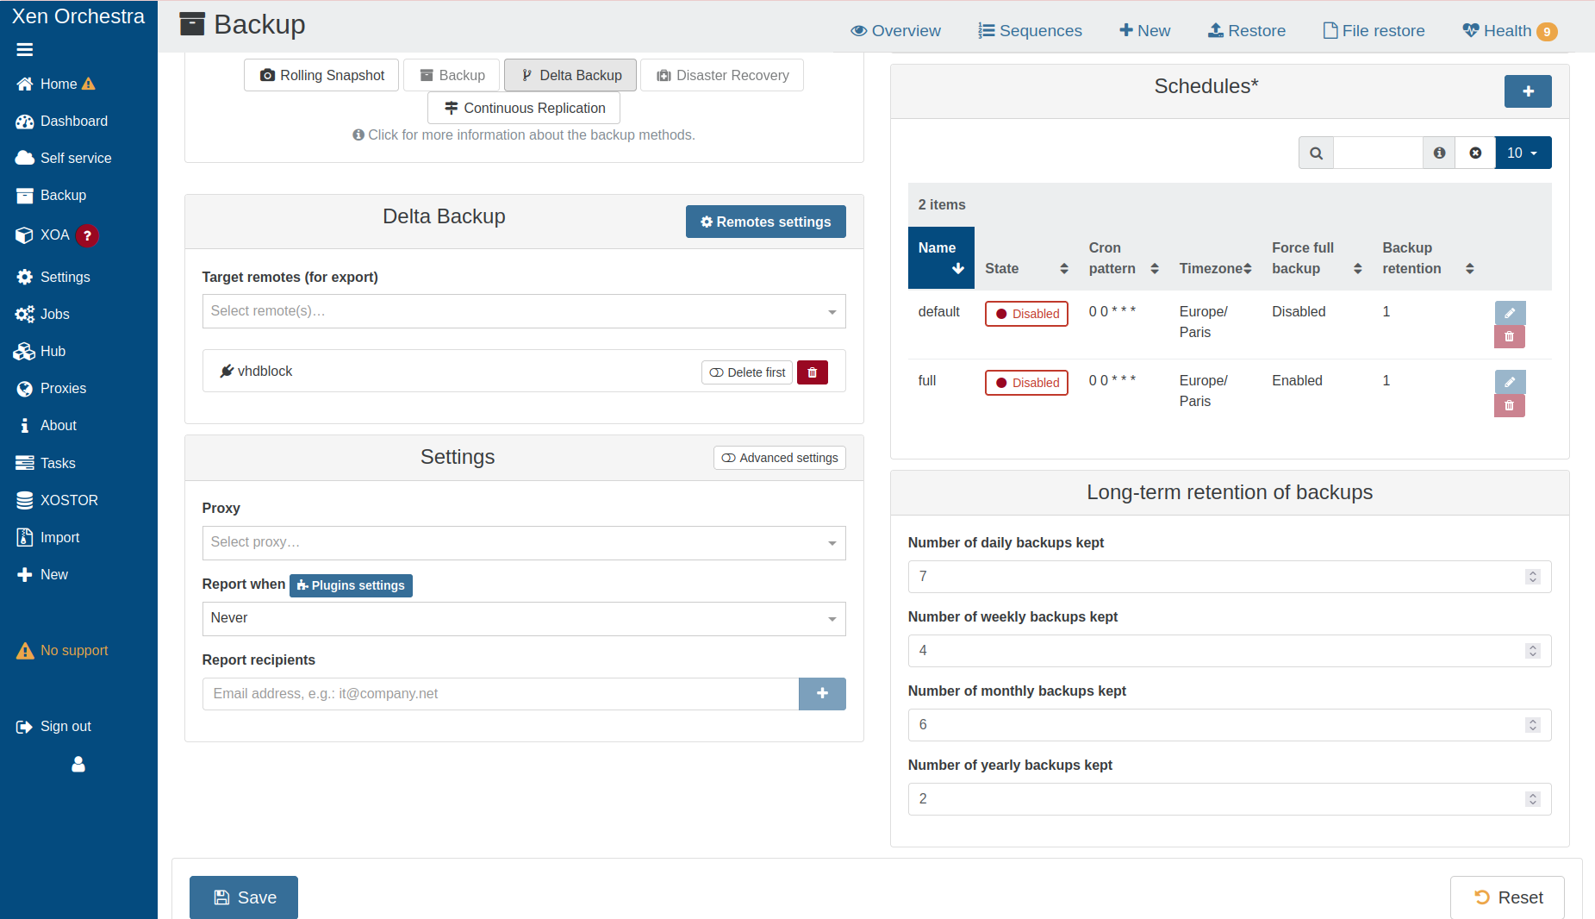This screenshot has height=919, width=1595.
Task: Click the search icon in Schedules filter
Action: point(1316,153)
